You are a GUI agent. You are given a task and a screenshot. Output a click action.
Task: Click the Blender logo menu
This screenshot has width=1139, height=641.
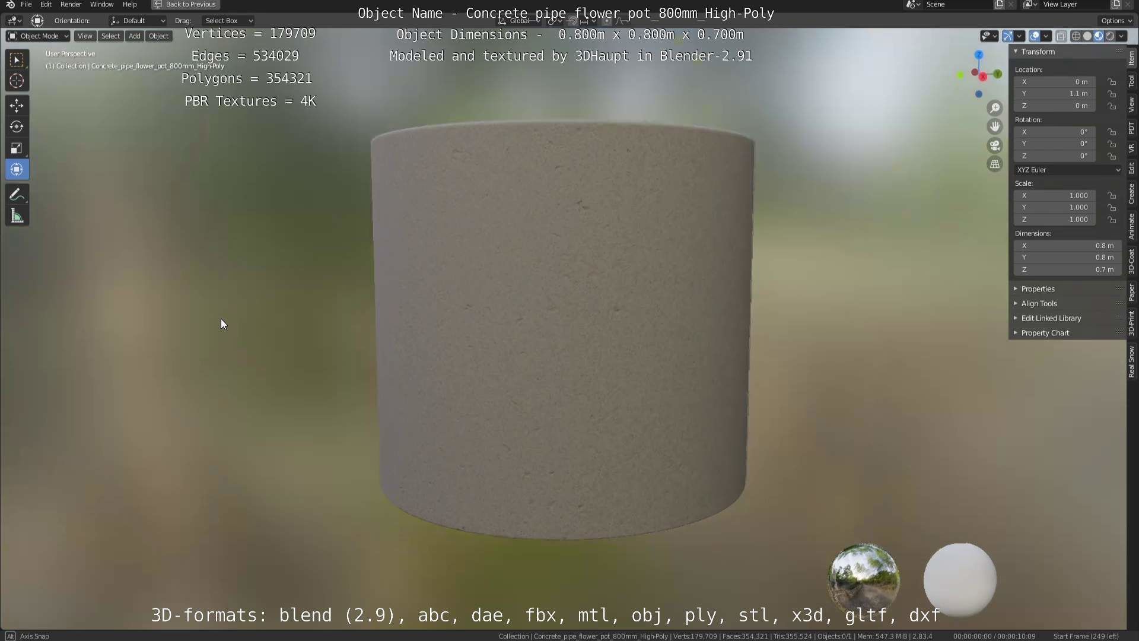[x=10, y=4]
